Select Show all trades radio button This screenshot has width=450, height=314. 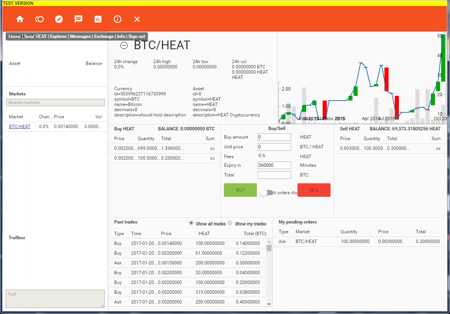point(191,223)
